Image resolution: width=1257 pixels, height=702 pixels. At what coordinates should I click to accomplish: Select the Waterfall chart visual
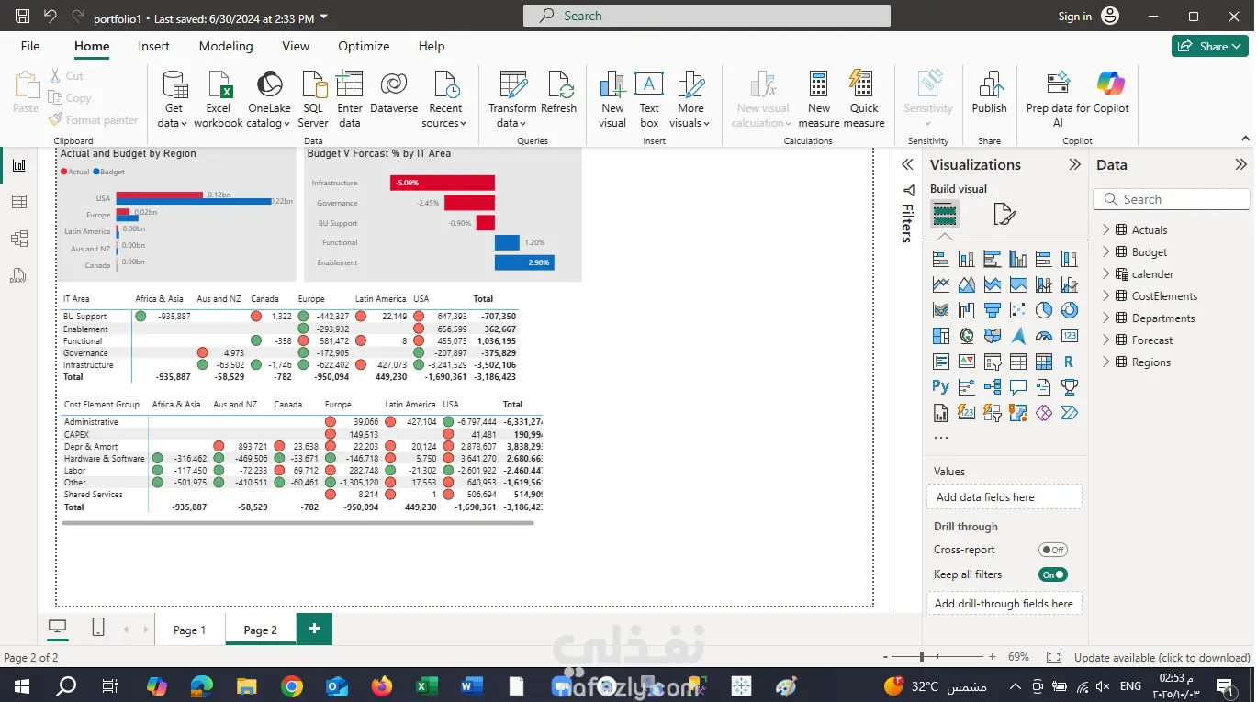[x=966, y=310]
